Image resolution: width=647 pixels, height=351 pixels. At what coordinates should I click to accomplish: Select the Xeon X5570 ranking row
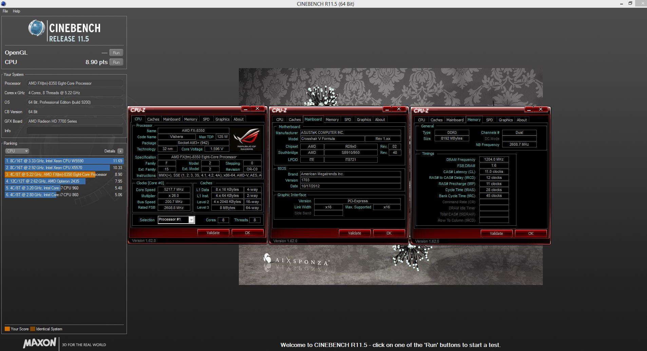[x=64, y=168]
